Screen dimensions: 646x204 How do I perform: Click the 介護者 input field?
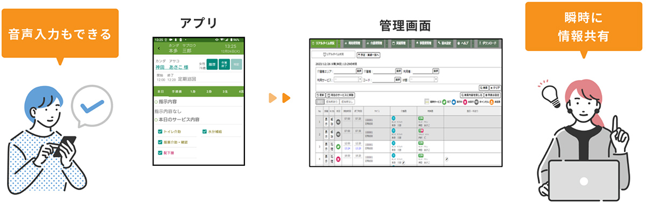[x=384, y=71]
